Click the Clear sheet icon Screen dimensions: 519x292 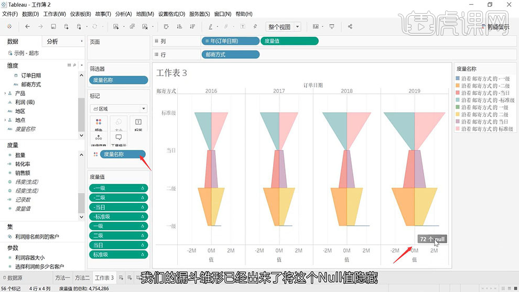(145, 27)
